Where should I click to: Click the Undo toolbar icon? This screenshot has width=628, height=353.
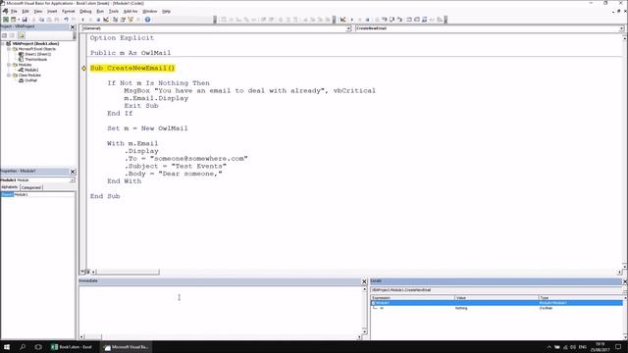66,20
